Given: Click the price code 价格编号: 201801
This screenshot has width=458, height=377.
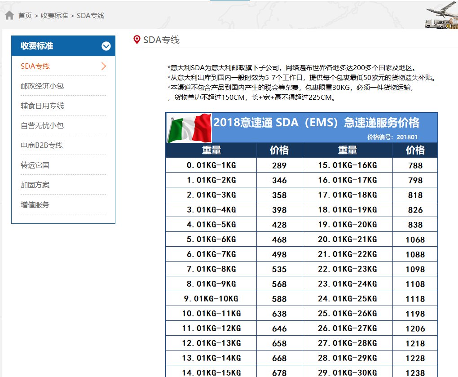Looking at the screenshot, I should [x=392, y=137].
